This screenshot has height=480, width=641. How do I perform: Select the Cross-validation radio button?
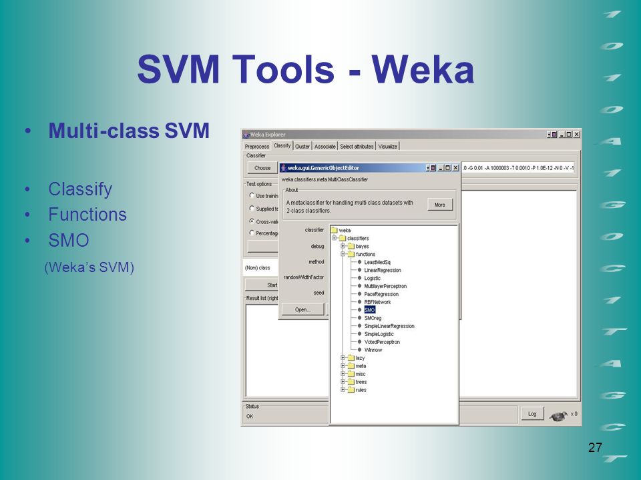point(252,221)
